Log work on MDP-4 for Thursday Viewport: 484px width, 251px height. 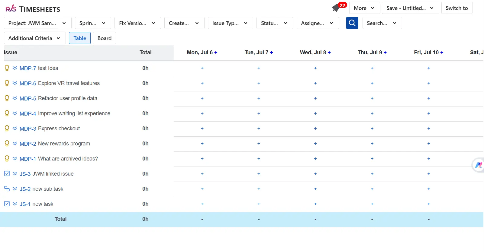[x=372, y=113]
